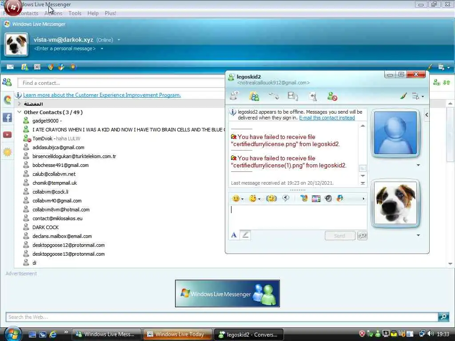Collapse the Other Contacts group
Screen dimensions: 455x341
[x=19, y=112]
